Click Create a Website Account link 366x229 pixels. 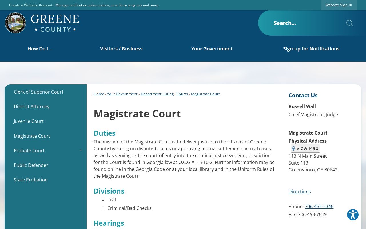(x=31, y=5)
